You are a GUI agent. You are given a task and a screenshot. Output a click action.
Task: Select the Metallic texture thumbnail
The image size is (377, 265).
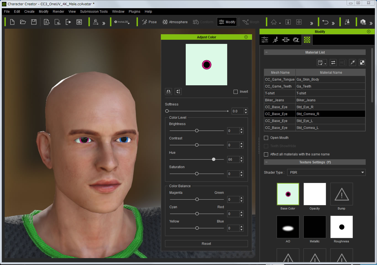pyautogui.click(x=315, y=227)
